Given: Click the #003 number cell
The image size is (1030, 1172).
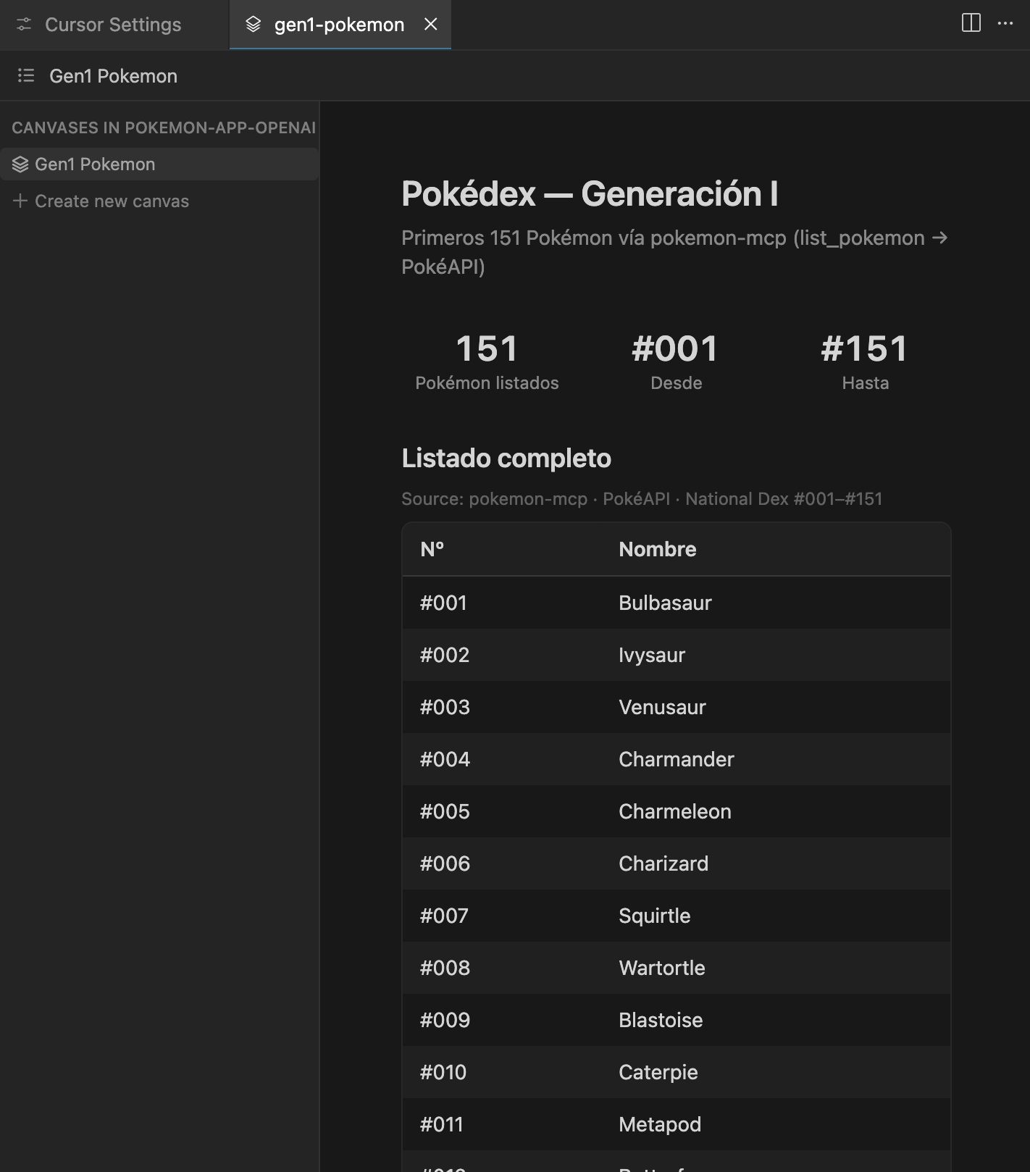Looking at the screenshot, I should pyautogui.click(x=445, y=707).
